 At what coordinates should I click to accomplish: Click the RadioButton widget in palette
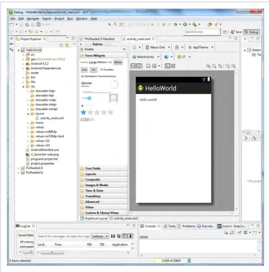[89, 76]
